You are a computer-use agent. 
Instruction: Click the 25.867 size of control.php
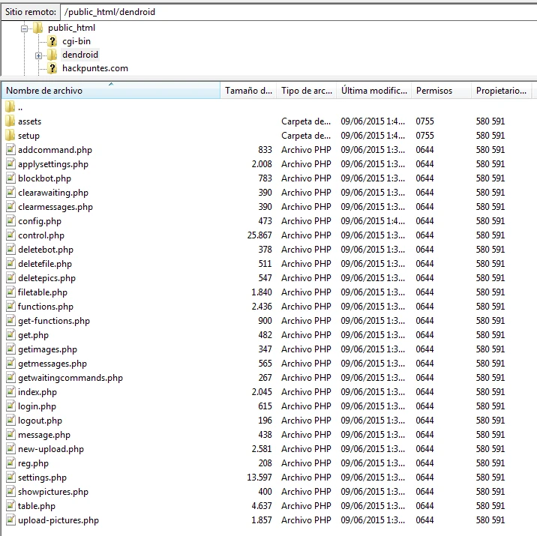pyautogui.click(x=259, y=235)
